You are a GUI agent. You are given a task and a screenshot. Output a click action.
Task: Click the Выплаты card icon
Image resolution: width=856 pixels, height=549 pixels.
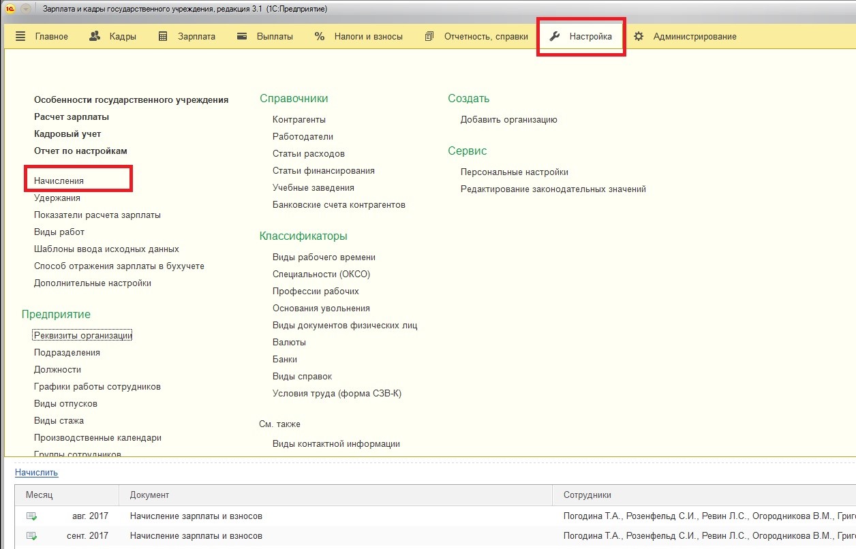pyautogui.click(x=242, y=36)
